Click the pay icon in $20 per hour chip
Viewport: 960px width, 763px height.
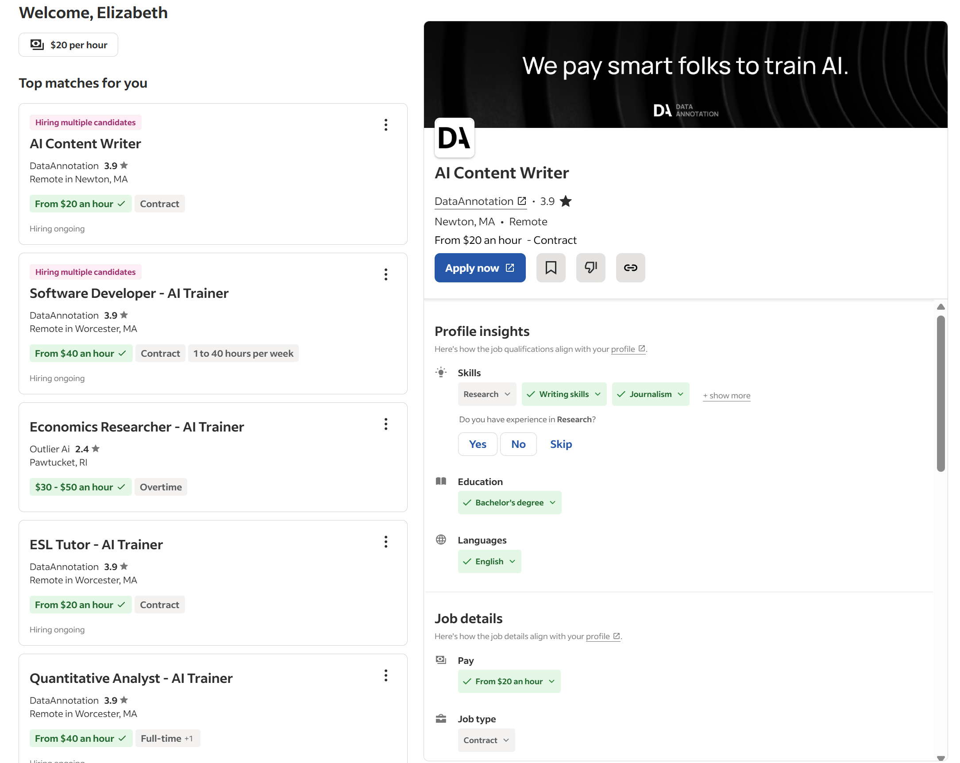point(37,45)
